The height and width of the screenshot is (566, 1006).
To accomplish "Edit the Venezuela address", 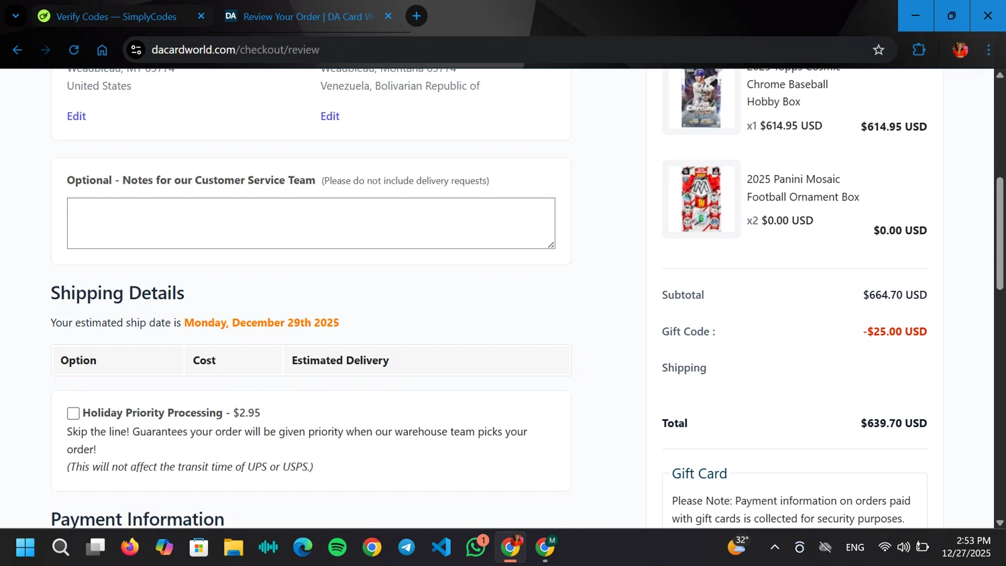I will coord(330,116).
